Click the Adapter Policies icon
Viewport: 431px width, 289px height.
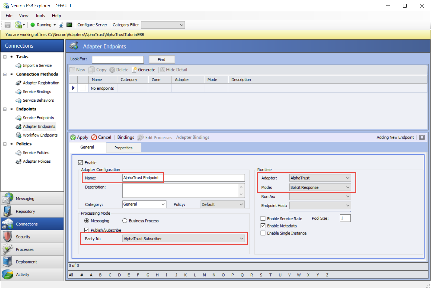[x=19, y=161]
